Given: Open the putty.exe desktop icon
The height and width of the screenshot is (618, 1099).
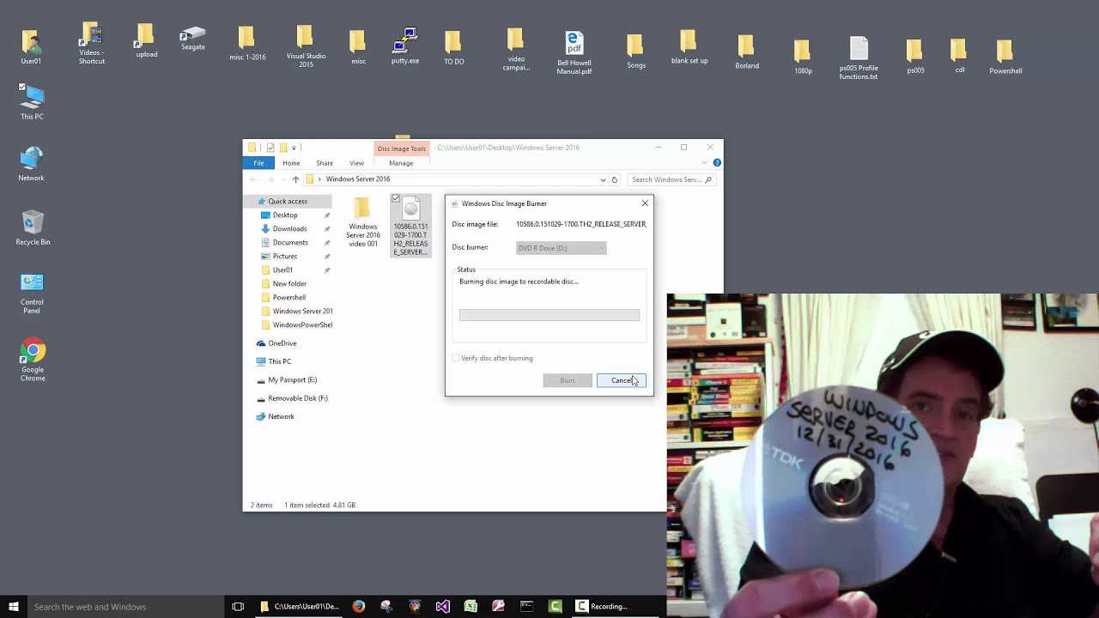Looking at the screenshot, I should tap(405, 46).
